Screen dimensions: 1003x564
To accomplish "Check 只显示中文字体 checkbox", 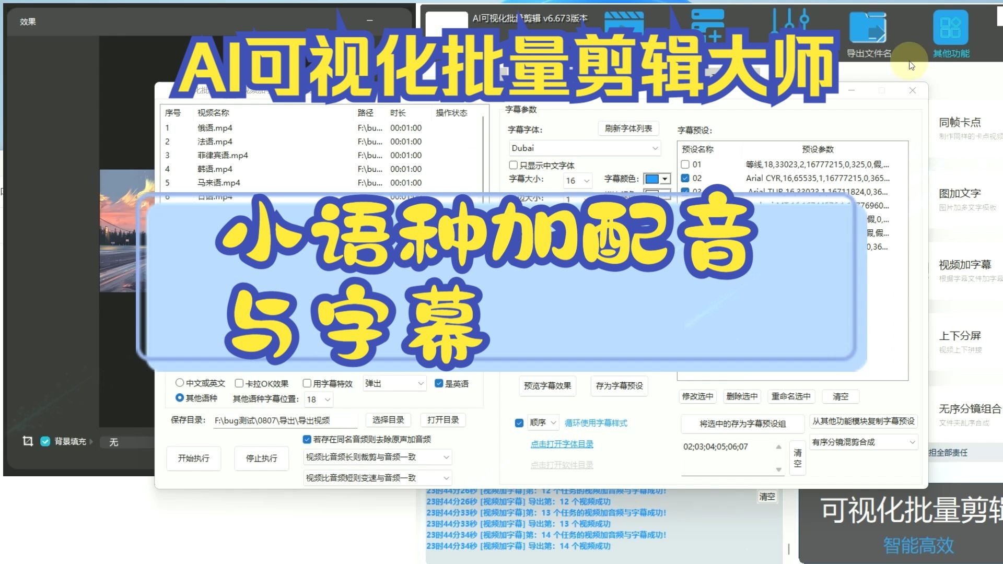I will coord(513,165).
